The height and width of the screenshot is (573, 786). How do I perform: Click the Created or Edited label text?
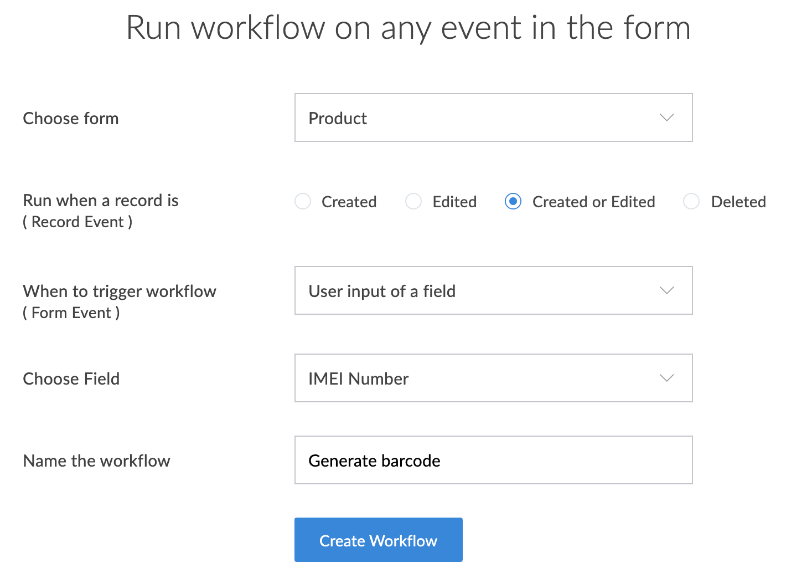[x=593, y=202]
